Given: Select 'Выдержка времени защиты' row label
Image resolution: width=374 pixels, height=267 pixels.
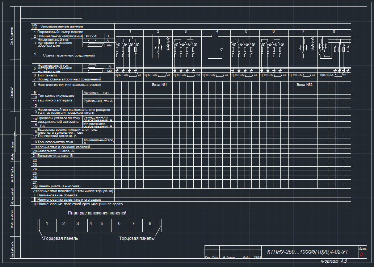Looking at the screenshot, I should click(67, 131).
